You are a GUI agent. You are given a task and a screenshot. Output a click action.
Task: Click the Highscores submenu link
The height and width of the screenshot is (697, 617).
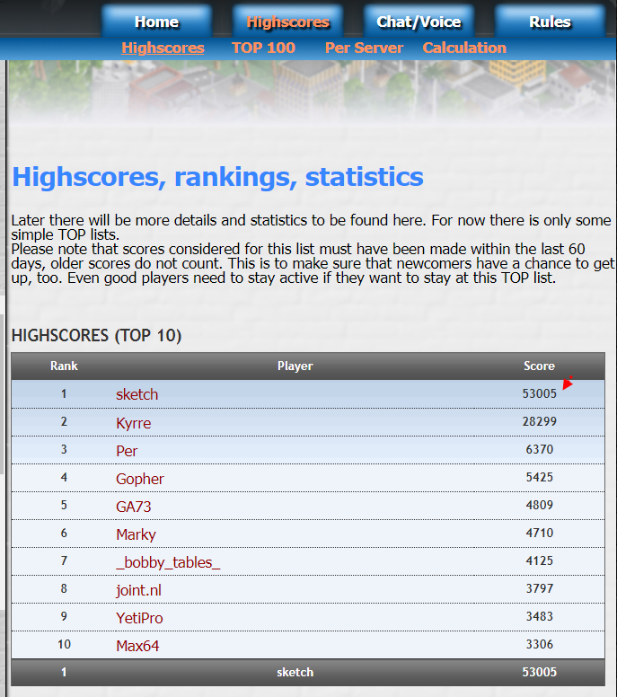tap(163, 48)
